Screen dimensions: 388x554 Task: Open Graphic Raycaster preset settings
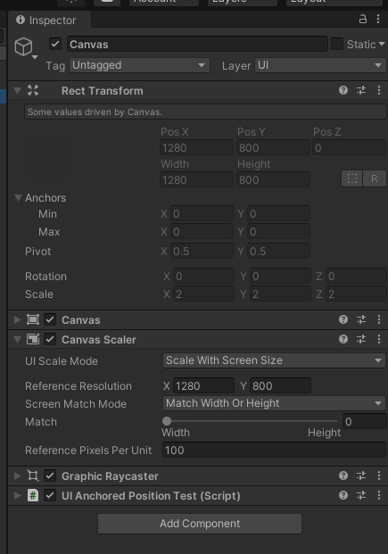coord(361,475)
